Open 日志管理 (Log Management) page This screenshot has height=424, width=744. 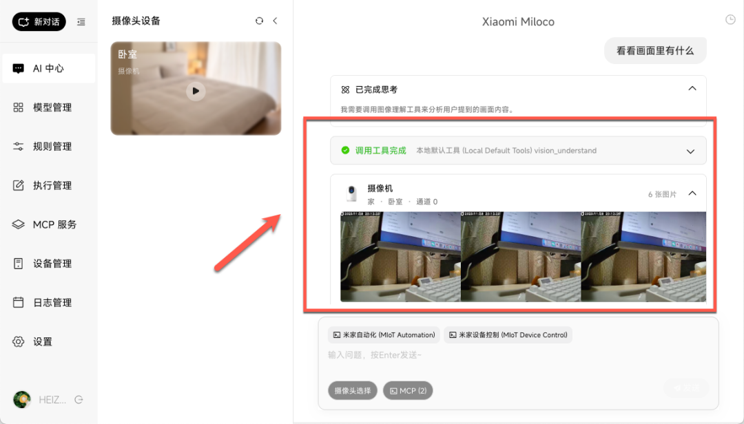click(48, 301)
